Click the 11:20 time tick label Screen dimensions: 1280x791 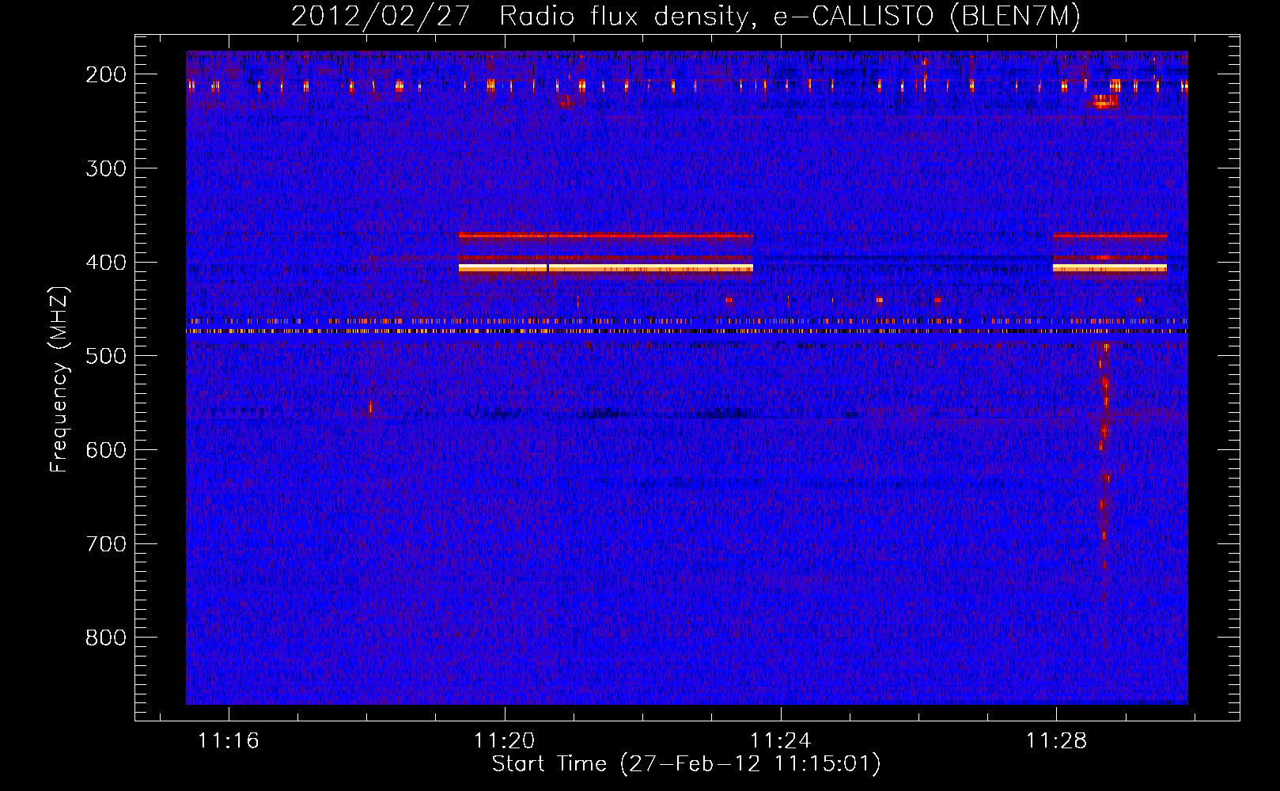(505, 741)
